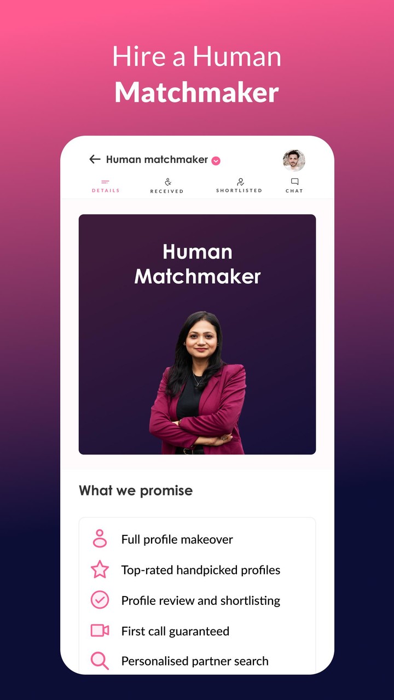Click the Received tab icon
The image size is (394, 700).
pyautogui.click(x=167, y=182)
